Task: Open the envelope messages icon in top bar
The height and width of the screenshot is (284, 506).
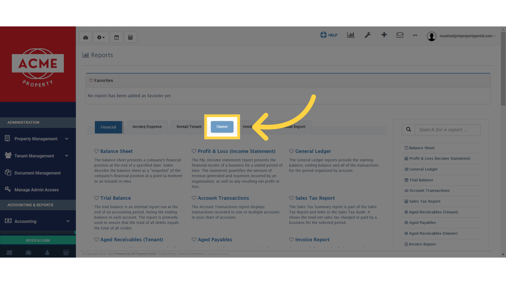Action: tap(400, 35)
